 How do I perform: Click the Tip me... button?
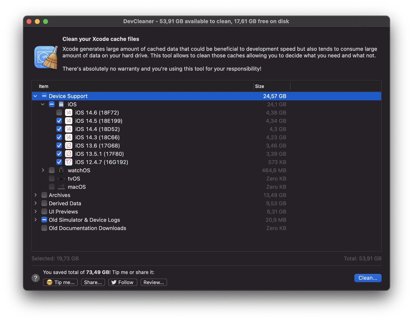click(60, 282)
